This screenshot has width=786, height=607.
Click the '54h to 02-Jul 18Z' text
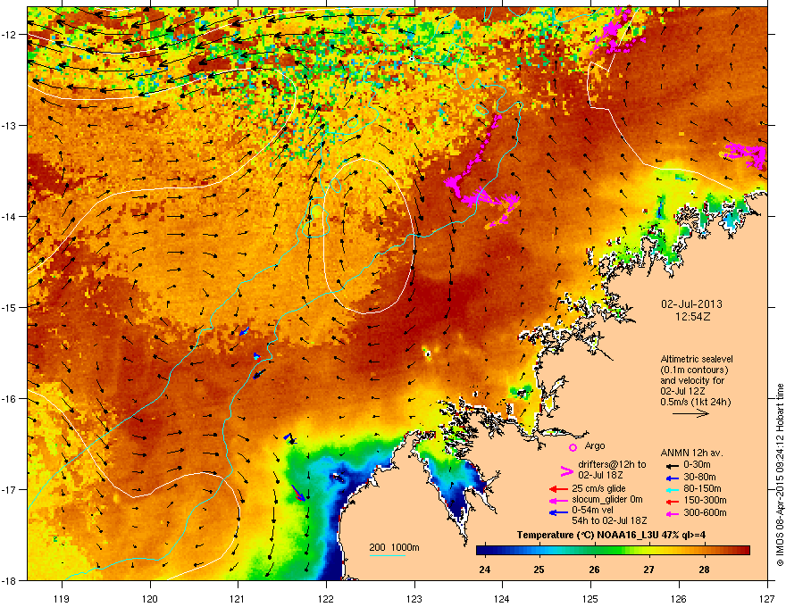coord(609,520)
